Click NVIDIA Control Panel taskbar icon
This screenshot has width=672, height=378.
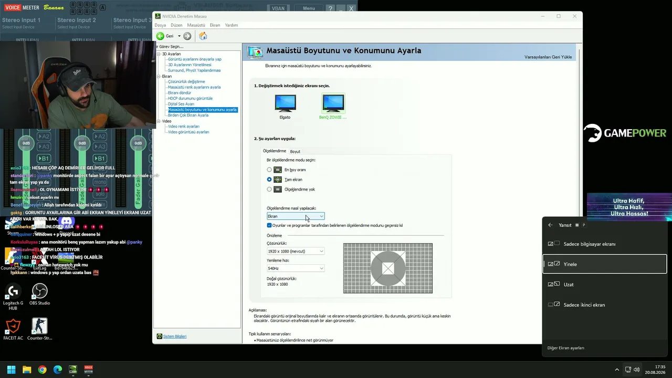click(73, 370)
